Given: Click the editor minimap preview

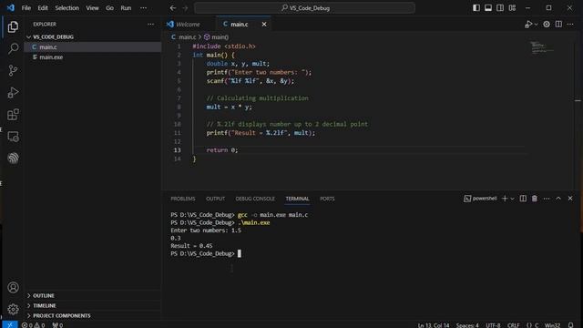Looking at the screenshot, I should [x=542, y=47].
